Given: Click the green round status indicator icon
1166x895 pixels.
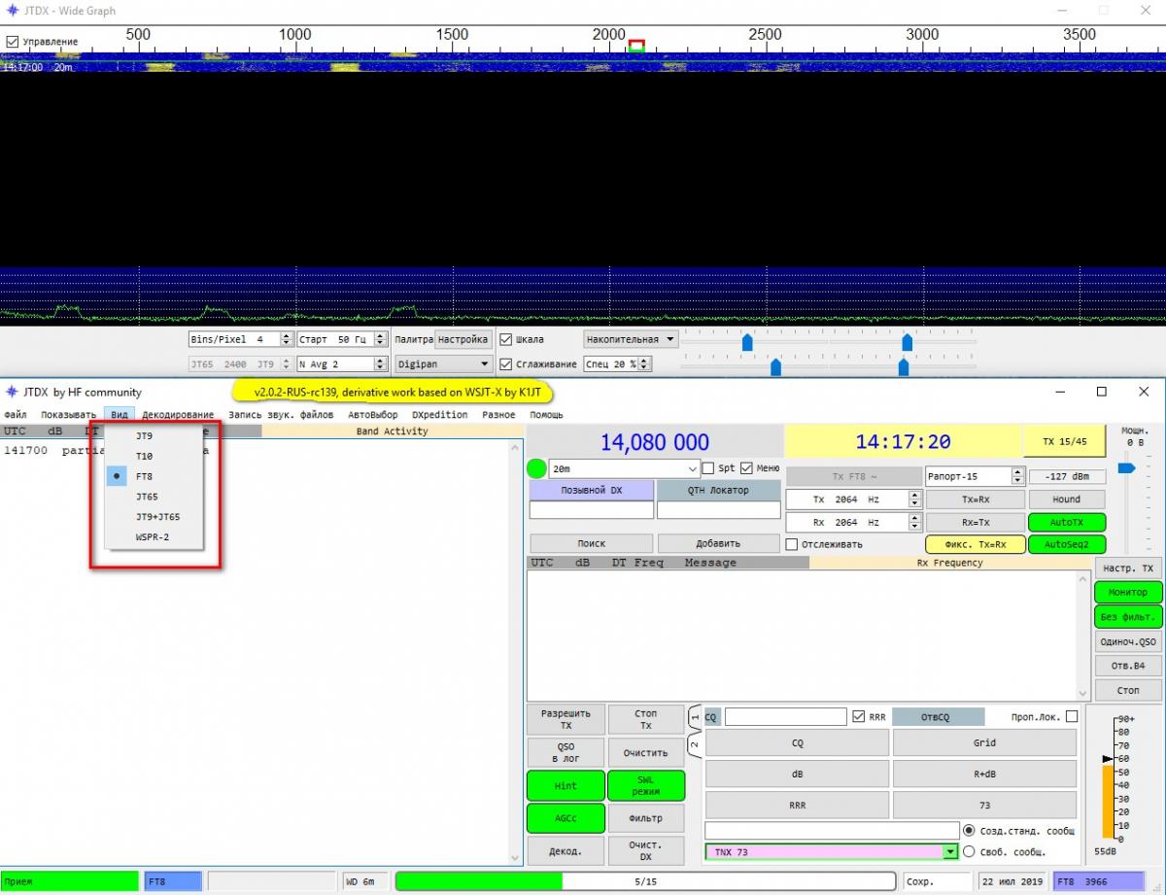Looking at the screenshot, I should click(x=536, y=468).
